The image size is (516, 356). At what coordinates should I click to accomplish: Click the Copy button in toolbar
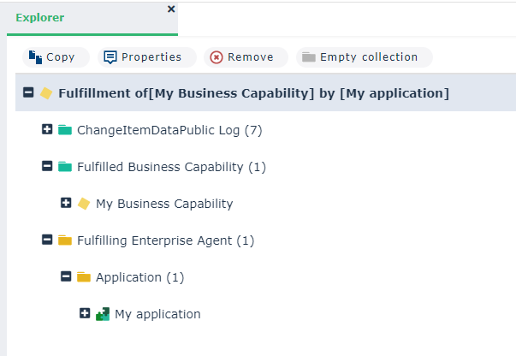tap(53, 57)
